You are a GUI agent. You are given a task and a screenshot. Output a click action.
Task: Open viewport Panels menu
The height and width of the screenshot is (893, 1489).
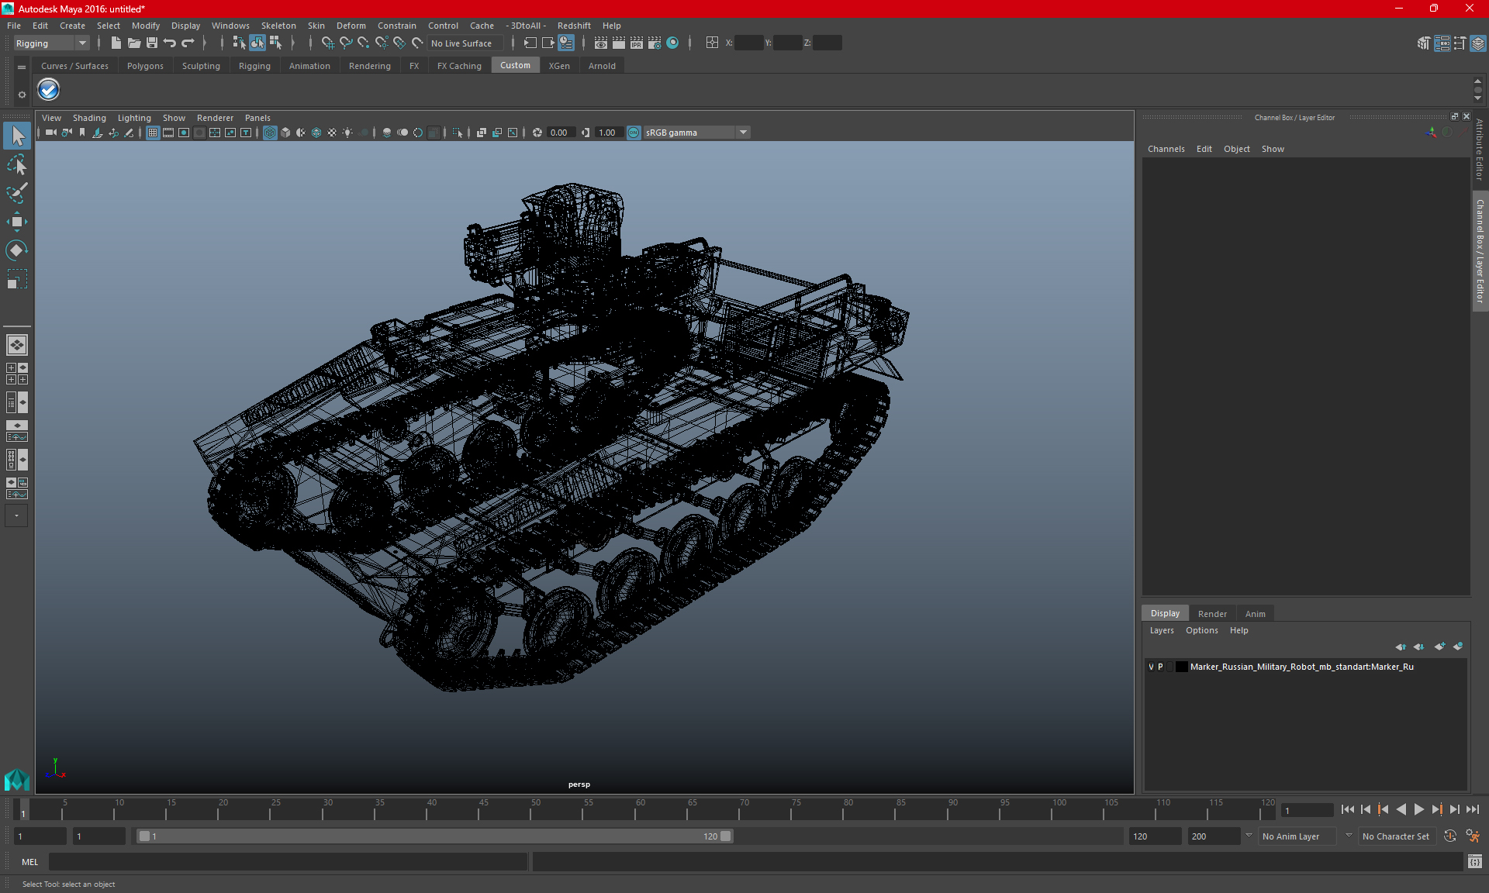pyautogui.click(x=257, y=118)
